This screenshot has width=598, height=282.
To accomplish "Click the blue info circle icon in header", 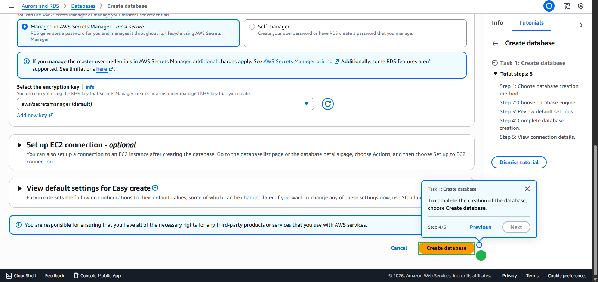I will coord(549,6).
